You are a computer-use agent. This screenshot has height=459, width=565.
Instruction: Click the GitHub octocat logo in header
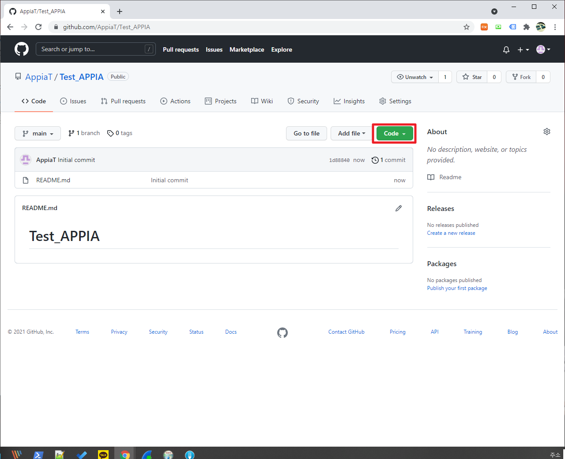click(22, 49)
